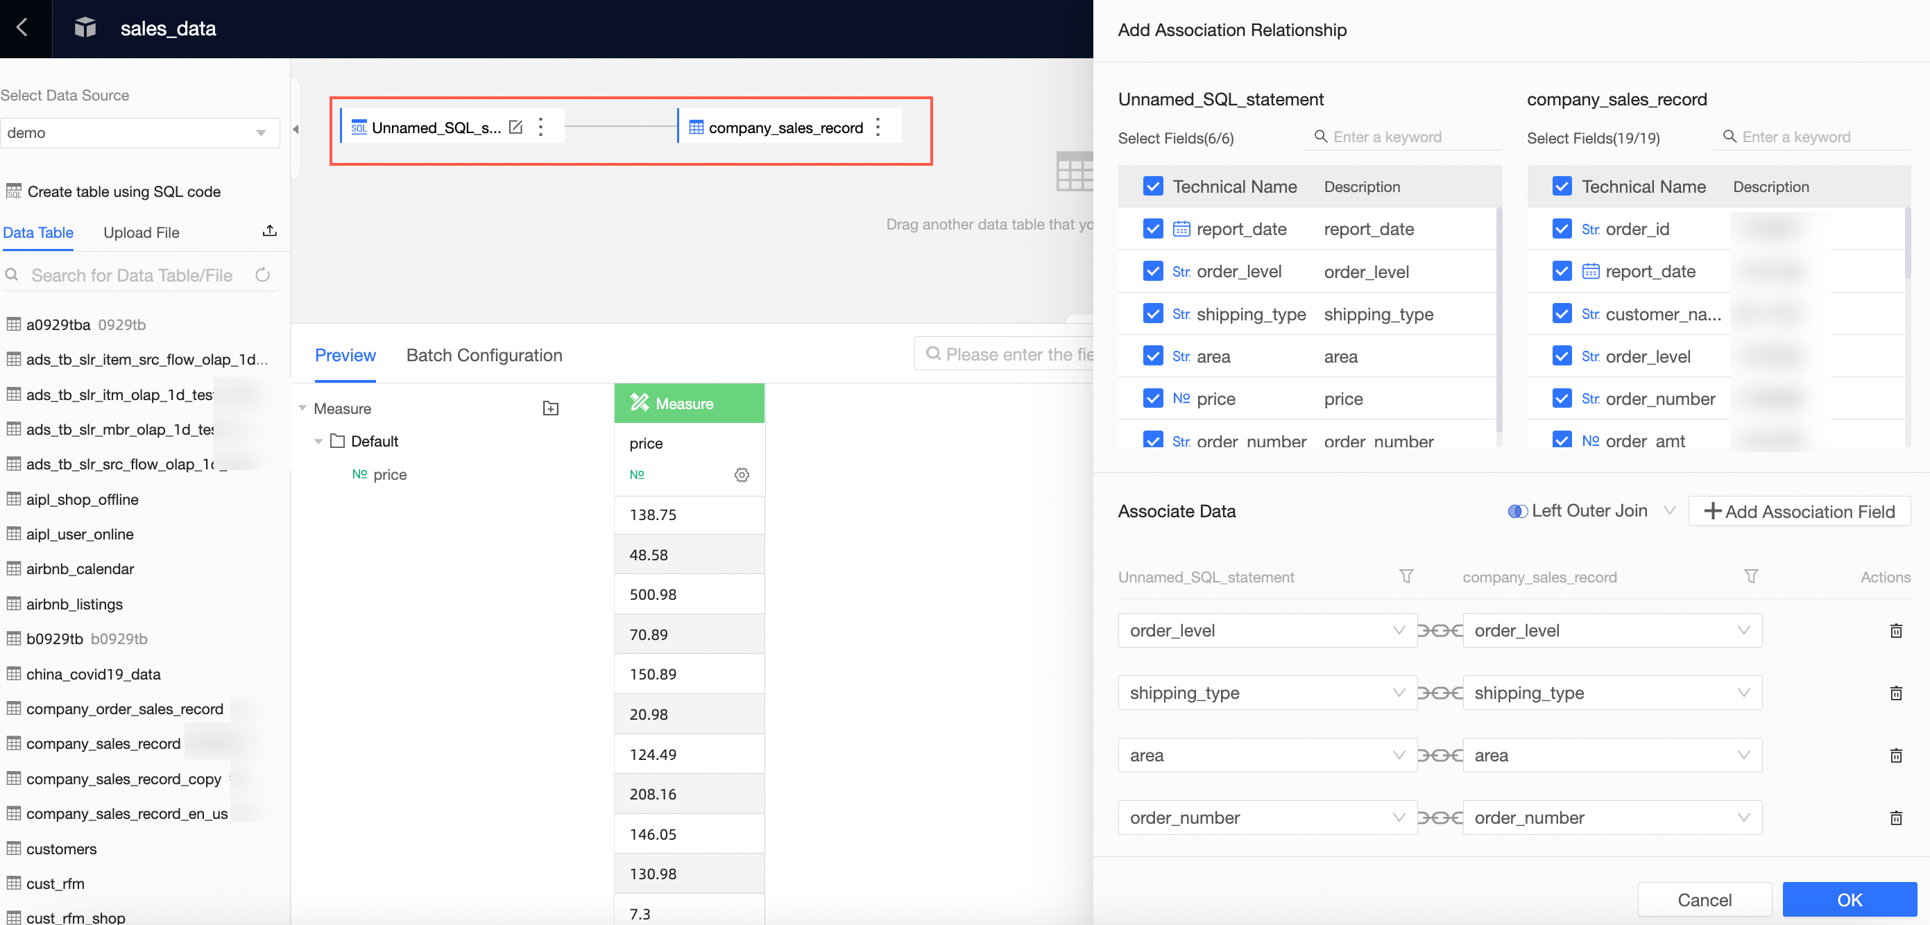Delete the order_level association row
Viewport: 1930px width, 925px height.
[1895, 630]
